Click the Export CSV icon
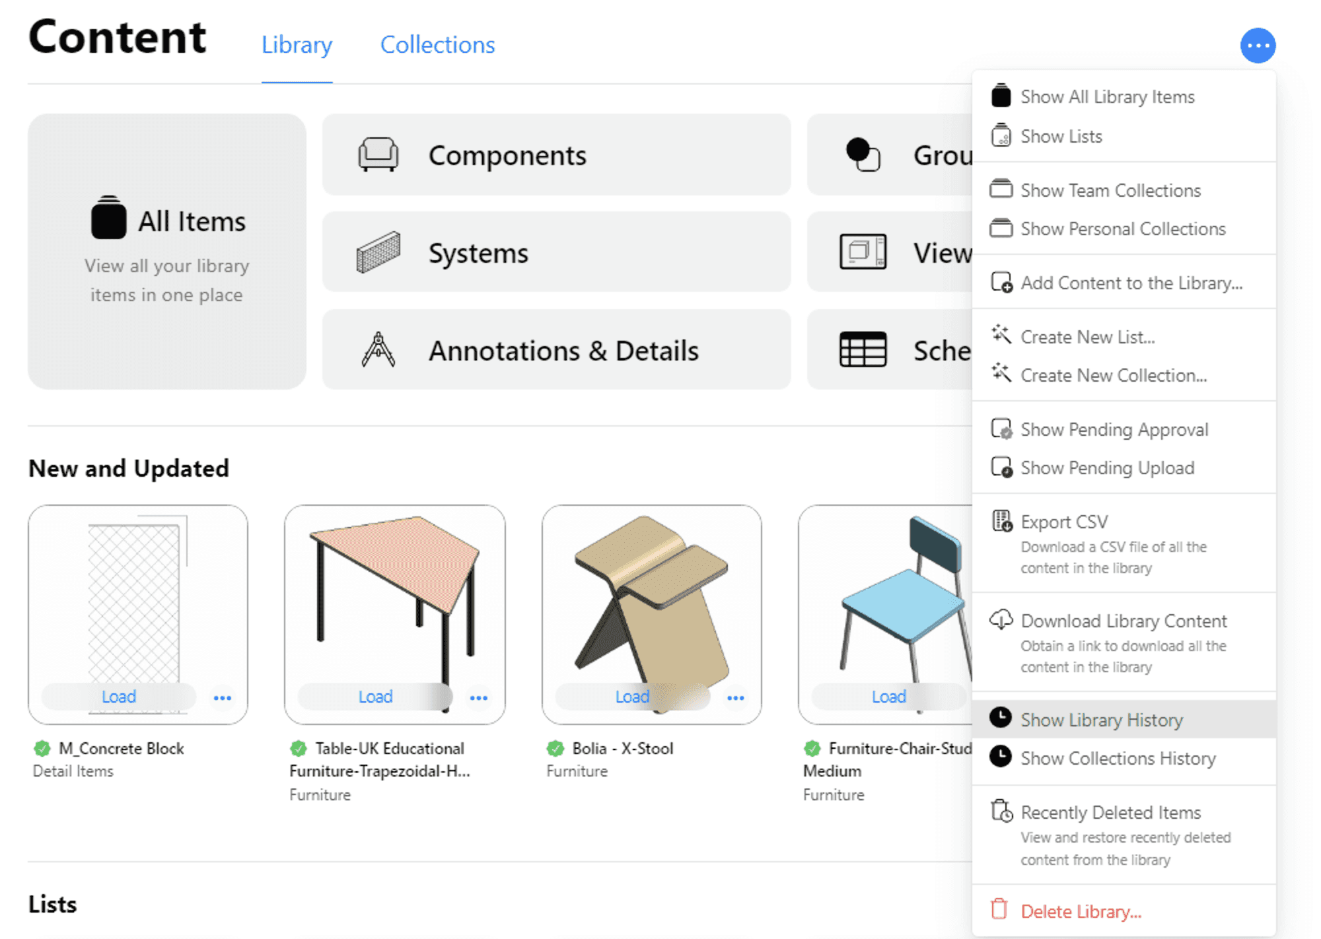This screenshot has height=939, width=1321. coord(1001,521)
